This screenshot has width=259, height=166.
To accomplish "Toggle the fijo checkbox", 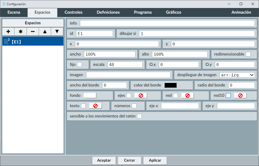I will click(x=80, y=65).
